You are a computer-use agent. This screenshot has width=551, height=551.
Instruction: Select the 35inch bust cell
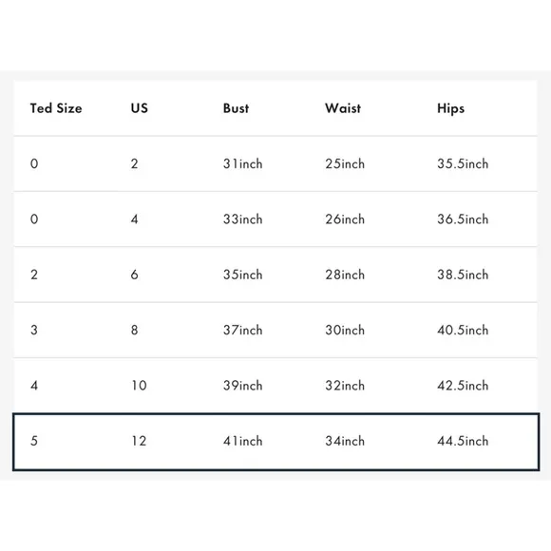(x=242, y=275)
